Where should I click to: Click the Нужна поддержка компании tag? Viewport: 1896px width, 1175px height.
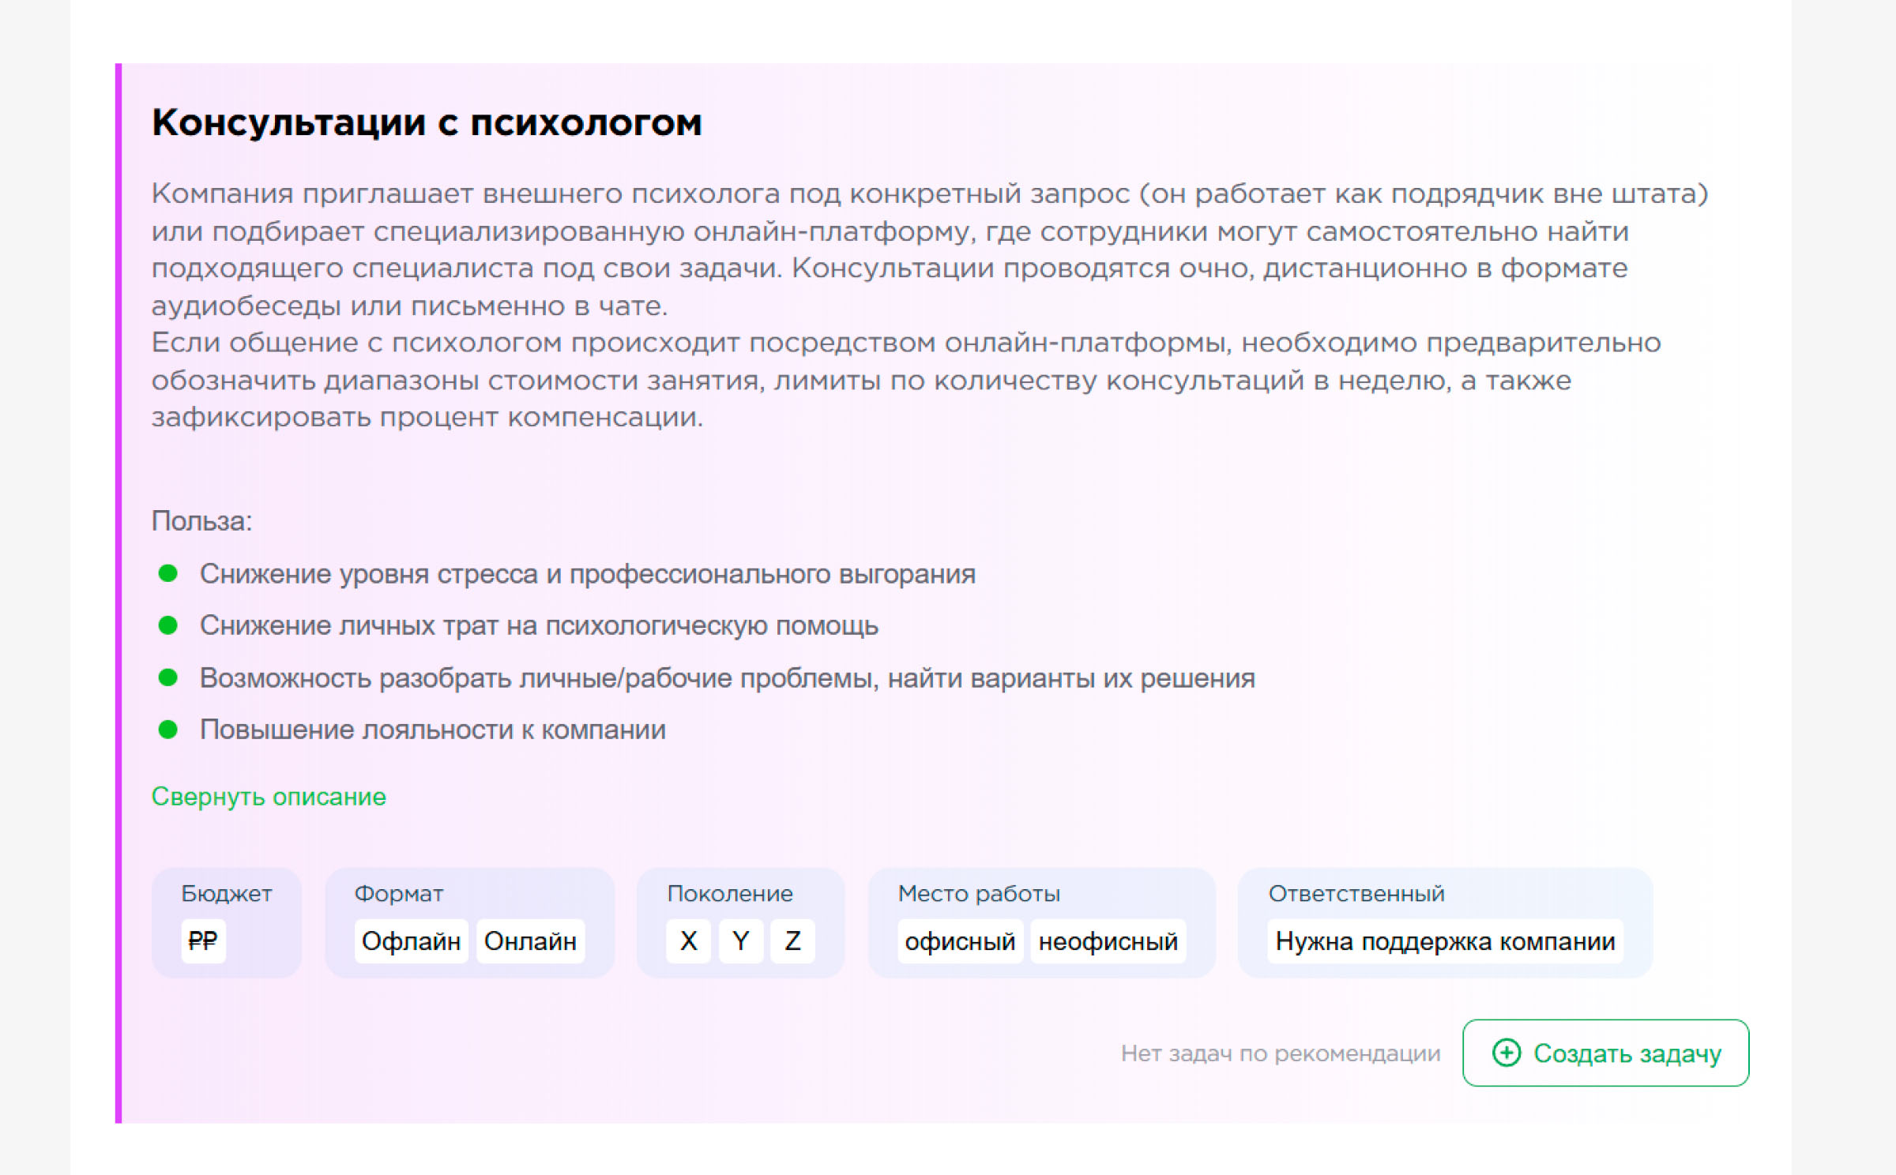(x=1445, y=940)
